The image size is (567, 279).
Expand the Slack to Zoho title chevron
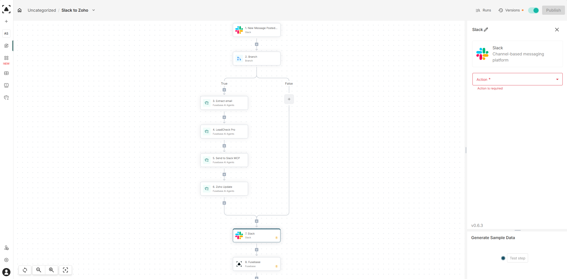click(94, 10)
